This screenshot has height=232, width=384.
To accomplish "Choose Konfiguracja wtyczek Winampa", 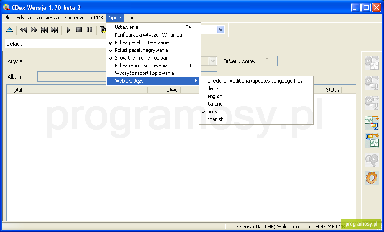I will pos(154,35).
